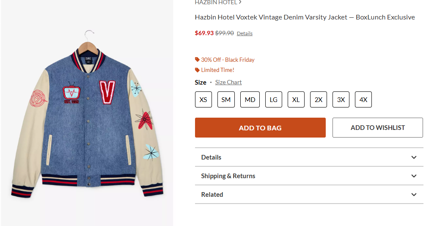Screen dimensions: 426x226
Task: Expand the Shipping & Returns chevron
Action: pyautogui.click(x=414, y=176)
